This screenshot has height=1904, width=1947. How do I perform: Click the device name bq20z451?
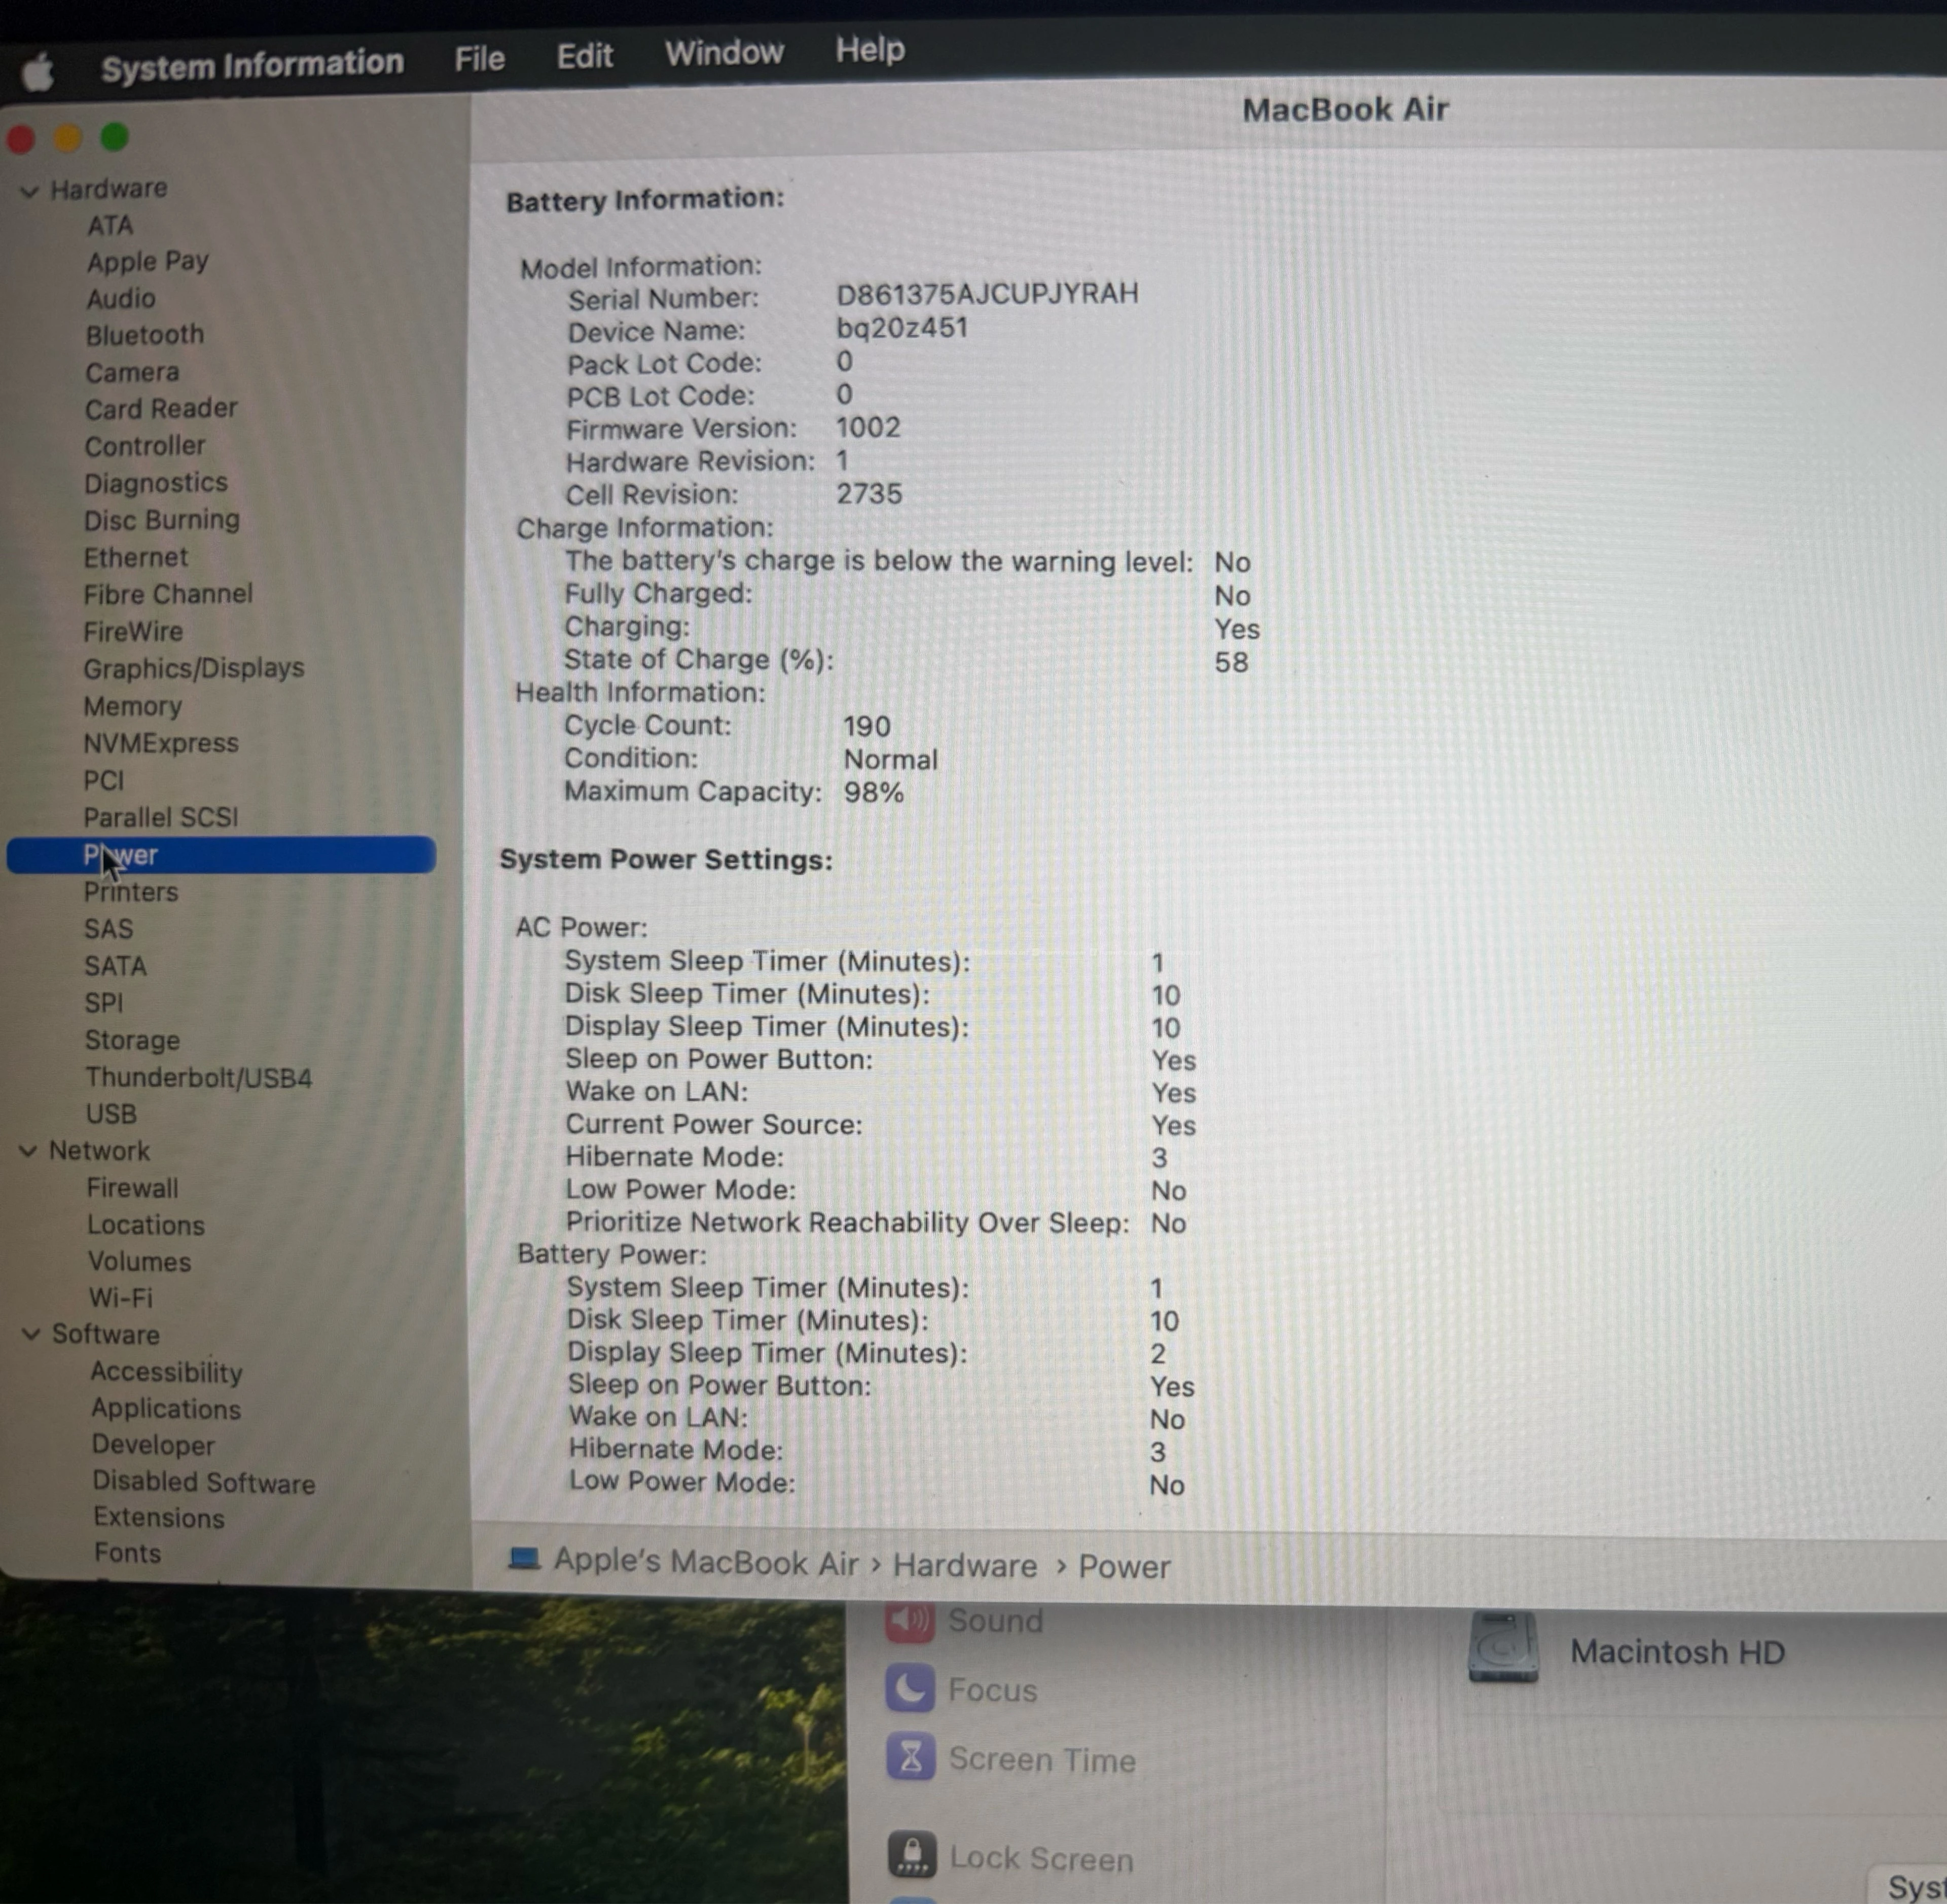point(902,328)
